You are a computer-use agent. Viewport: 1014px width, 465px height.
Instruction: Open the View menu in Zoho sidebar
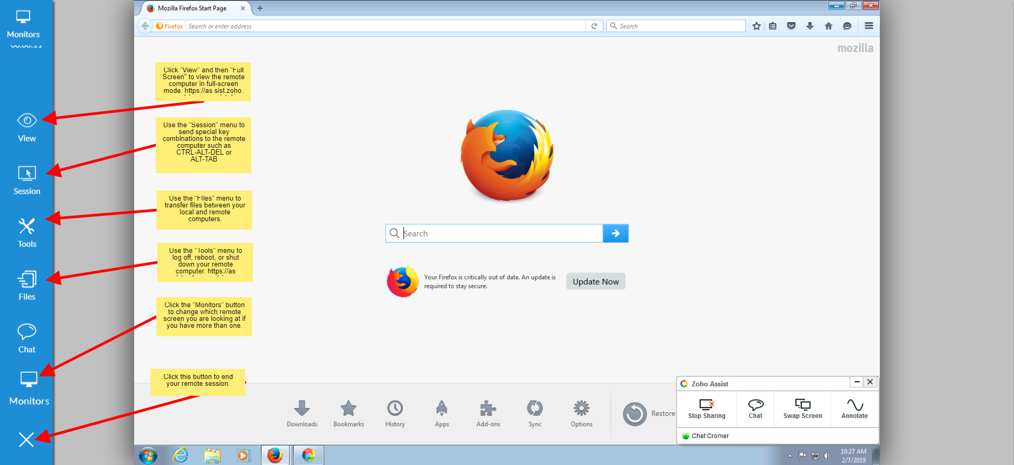[x=27, y=128]
